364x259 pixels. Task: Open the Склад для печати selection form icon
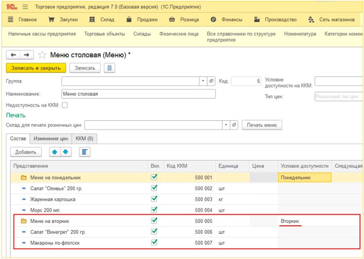click(234, 125)
